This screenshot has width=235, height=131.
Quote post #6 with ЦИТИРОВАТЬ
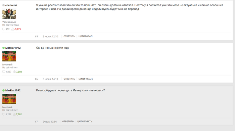click(x=86, y=79)
